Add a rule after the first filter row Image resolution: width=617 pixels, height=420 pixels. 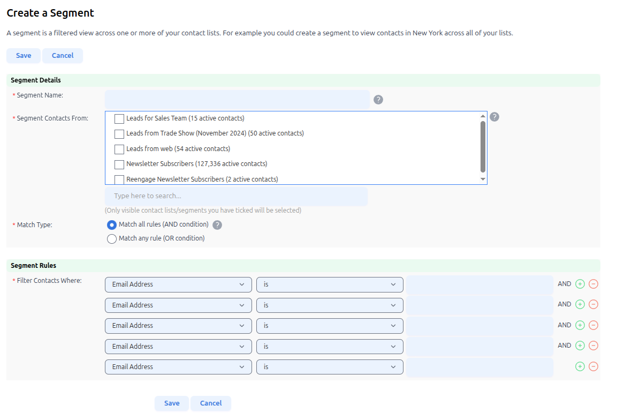tap(580, 284)
